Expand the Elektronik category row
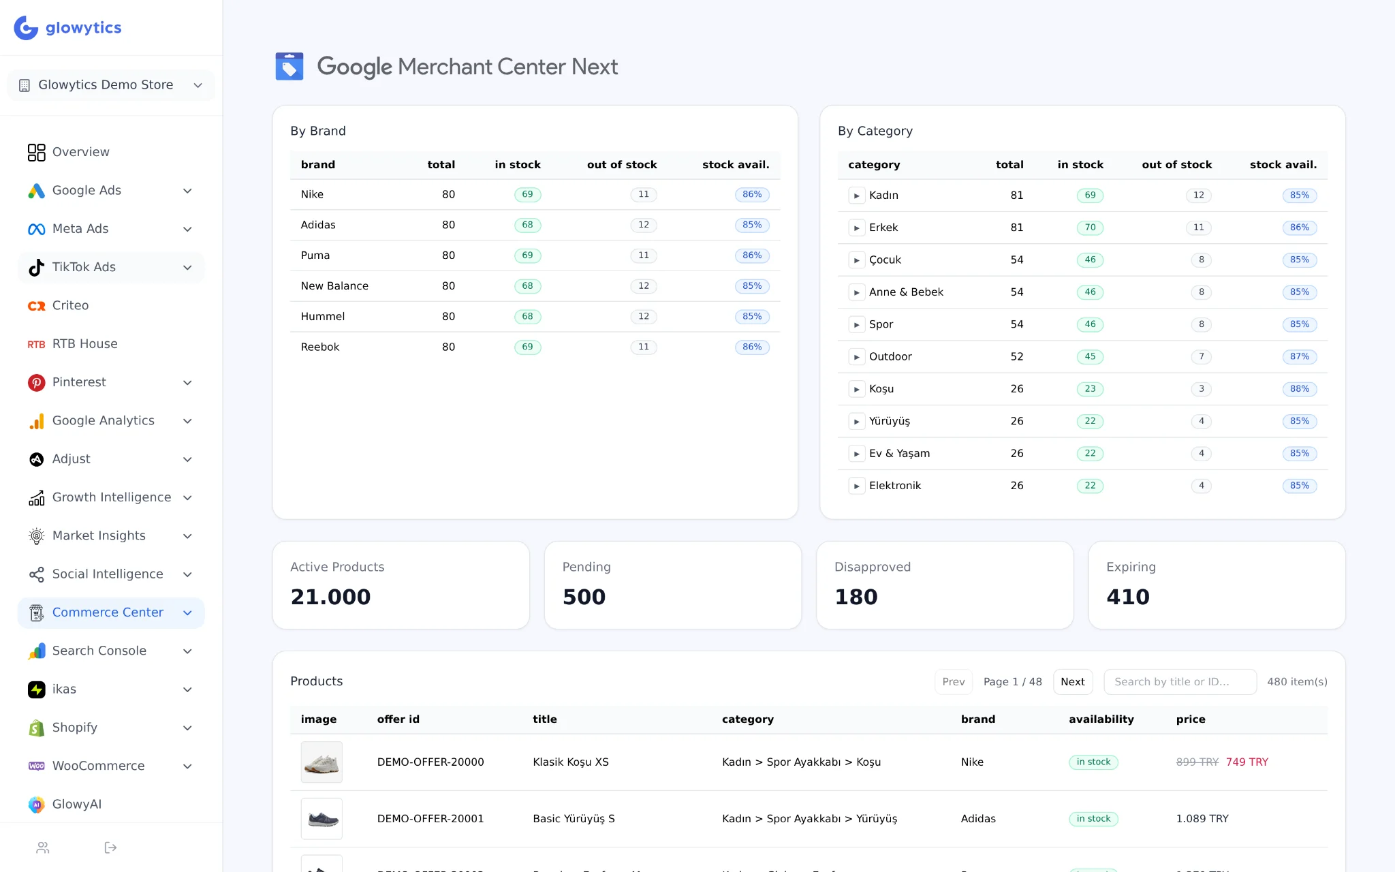Viewport: 1395px width, 872px height. pyautogui.click(x=856, y=486)
